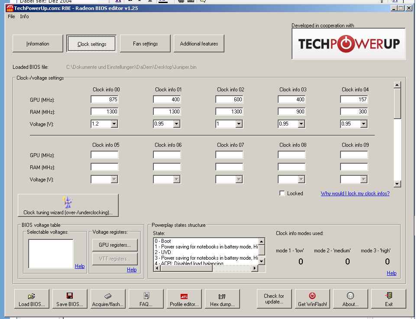Screen dimensions: 418x319
Task: Expand Clock info 04 voltage dropdown
Action: pyautogui.click(x=363, y=124)
